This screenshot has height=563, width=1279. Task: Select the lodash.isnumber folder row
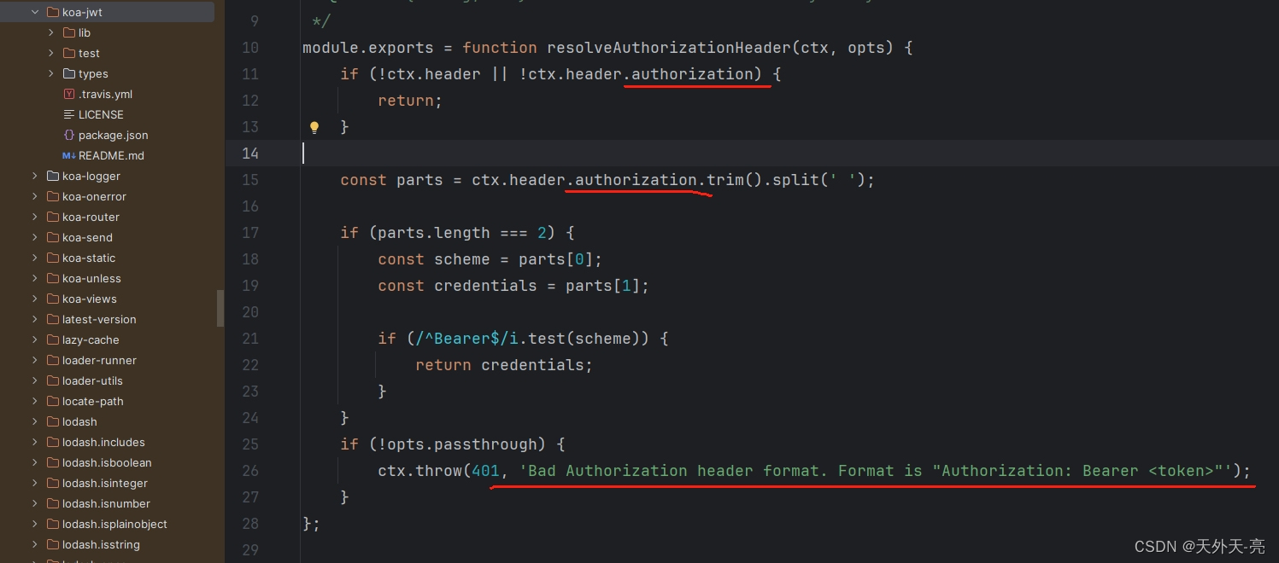(x=108, y=503)
